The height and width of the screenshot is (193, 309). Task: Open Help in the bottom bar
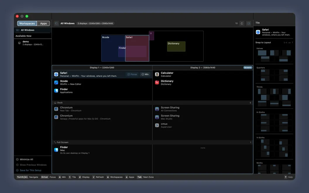point(289,177)
